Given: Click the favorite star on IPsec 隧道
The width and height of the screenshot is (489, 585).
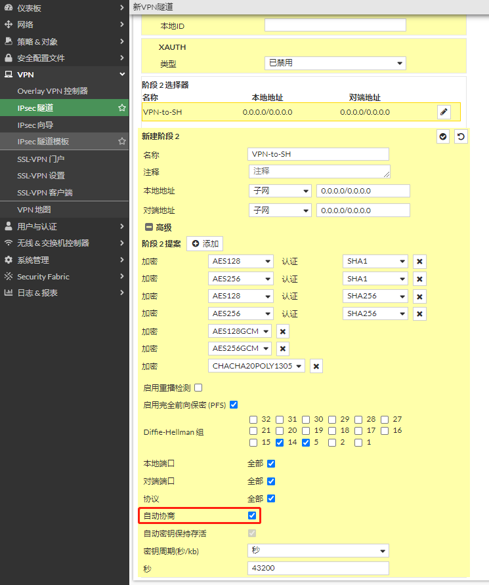Looking at the screenshot, I should (121, 108).
